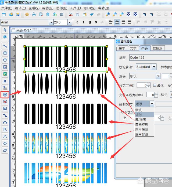
Task: Choose 图片模块 in drawing mode list
Action: 144,130
